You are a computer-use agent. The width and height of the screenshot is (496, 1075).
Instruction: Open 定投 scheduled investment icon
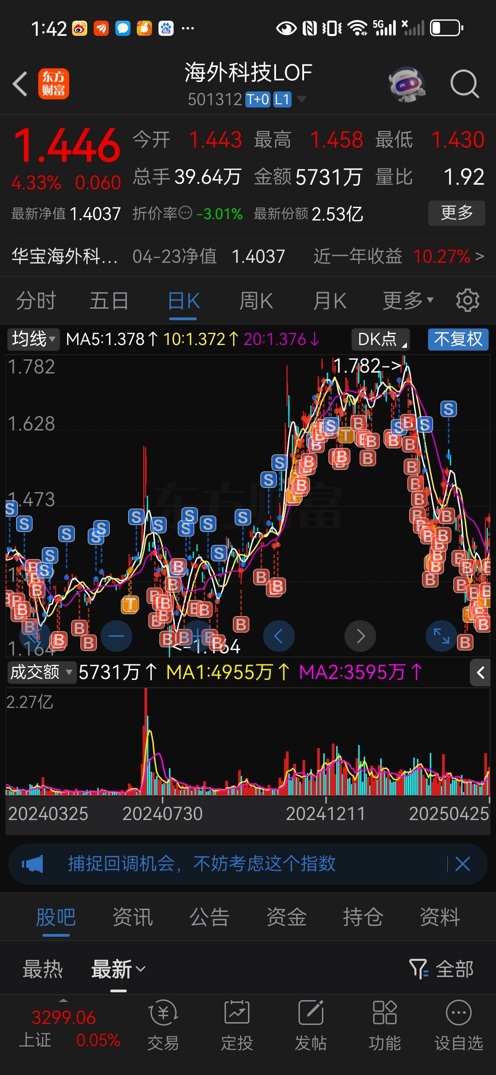point(237,1025)
